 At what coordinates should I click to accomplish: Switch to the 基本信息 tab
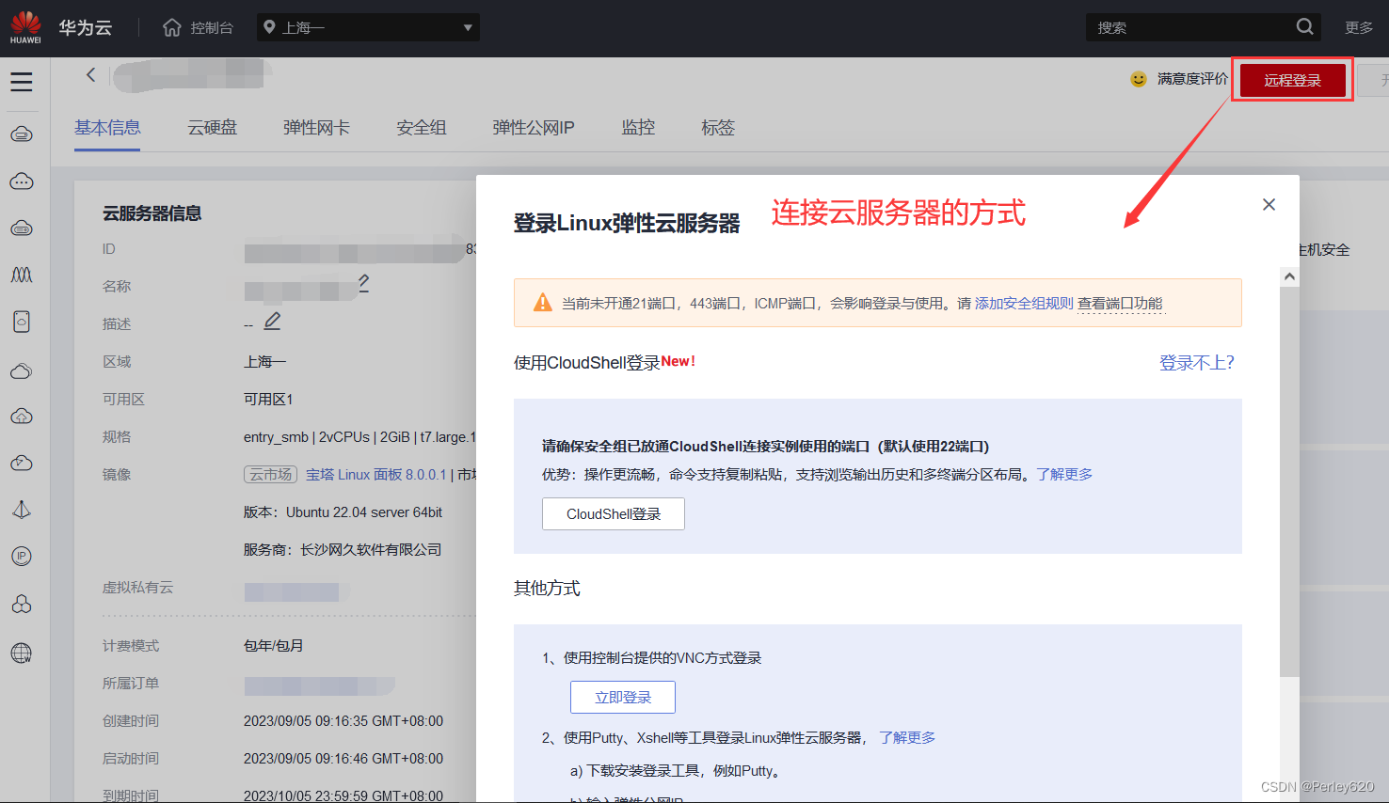(x=107, y=128)
